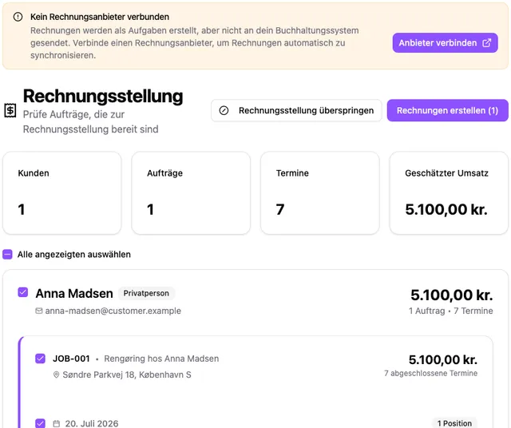Click the customer name 'Anna Madsen'
511x428 pixels.
74,293
